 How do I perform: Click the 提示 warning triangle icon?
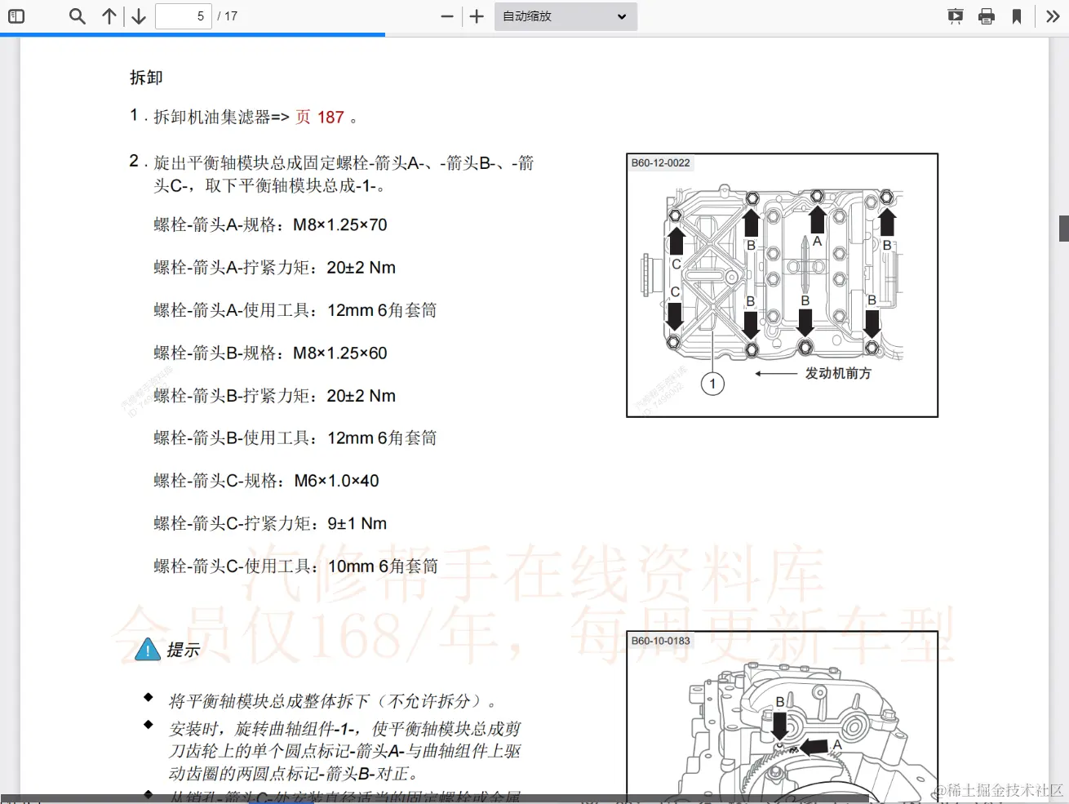tap(147, 650)
